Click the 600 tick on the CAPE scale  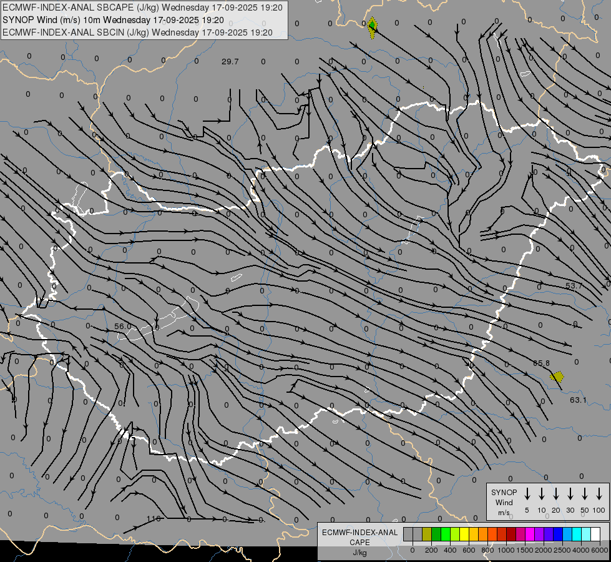pos(469,550)
